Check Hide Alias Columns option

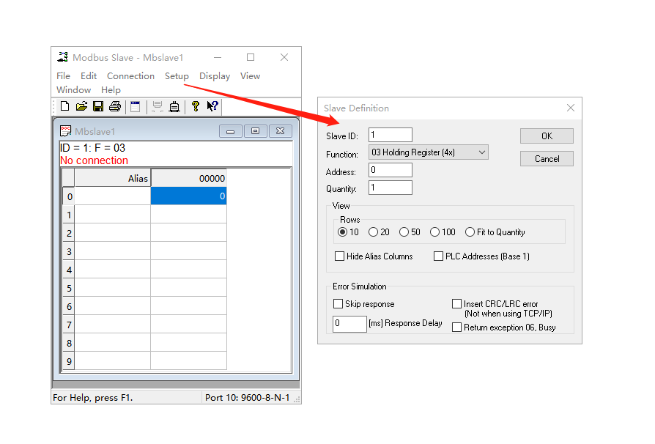(x=340, y=256)
